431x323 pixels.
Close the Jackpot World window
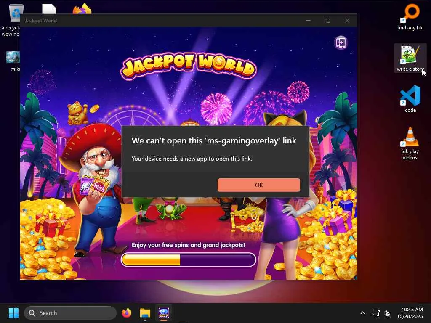pos(347,21)
